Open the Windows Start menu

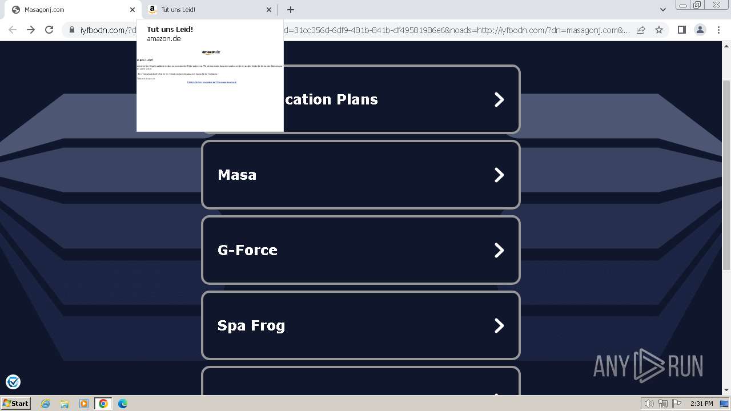click(15, 404)
